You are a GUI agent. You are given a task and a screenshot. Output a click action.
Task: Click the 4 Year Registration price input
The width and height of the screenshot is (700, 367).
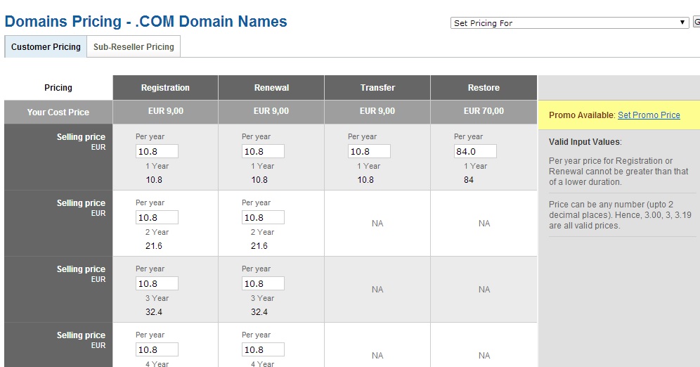[157, 349]
